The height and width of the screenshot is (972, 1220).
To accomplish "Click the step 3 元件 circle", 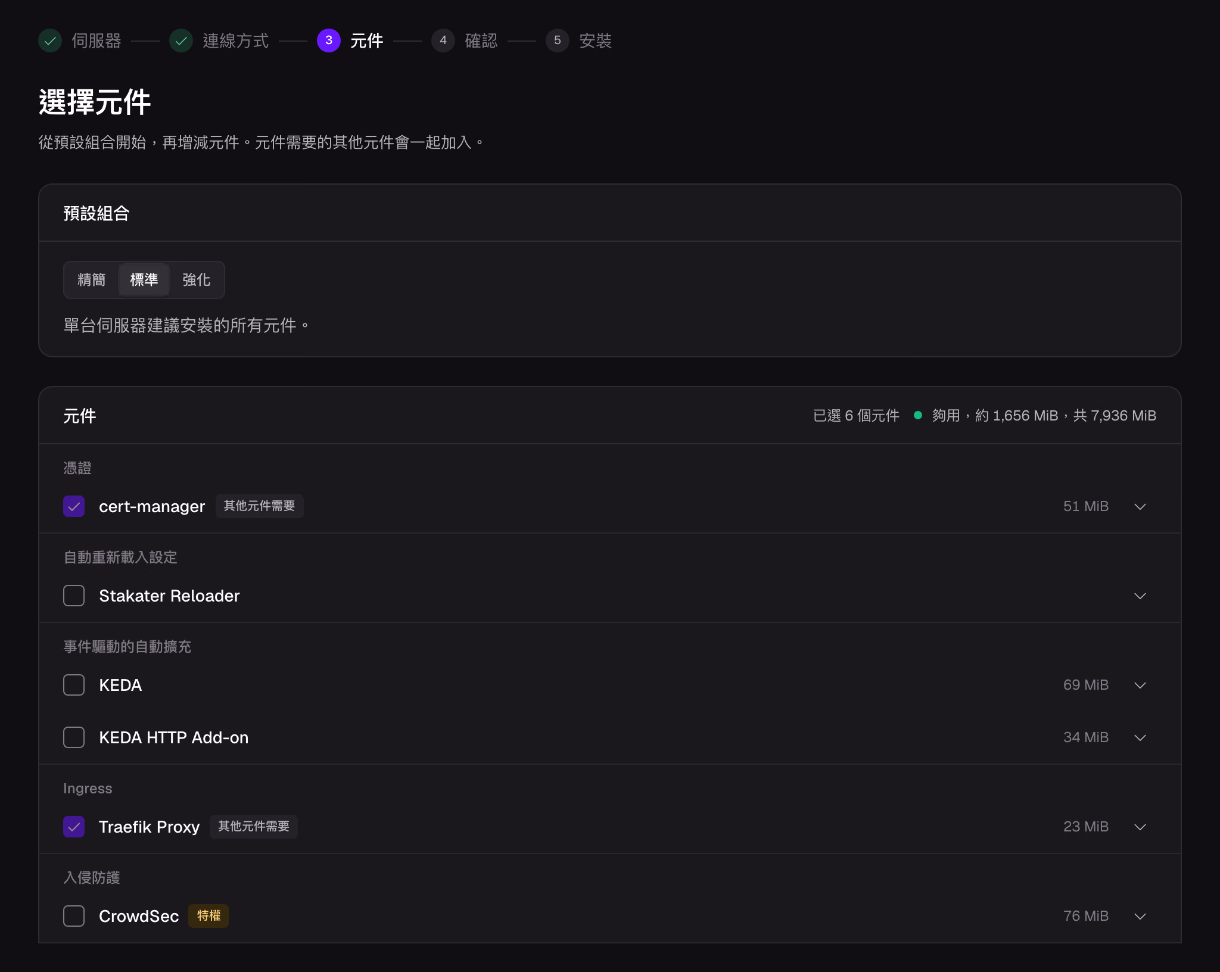I will pyautogui.click(x=329, y=40).
